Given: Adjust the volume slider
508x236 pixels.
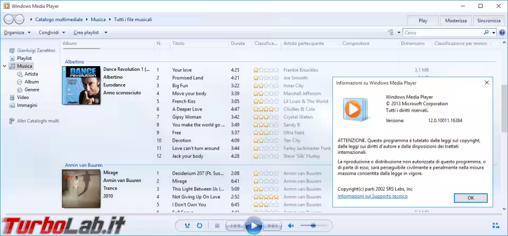Looking at the screenshot, I should pos(313,225).
